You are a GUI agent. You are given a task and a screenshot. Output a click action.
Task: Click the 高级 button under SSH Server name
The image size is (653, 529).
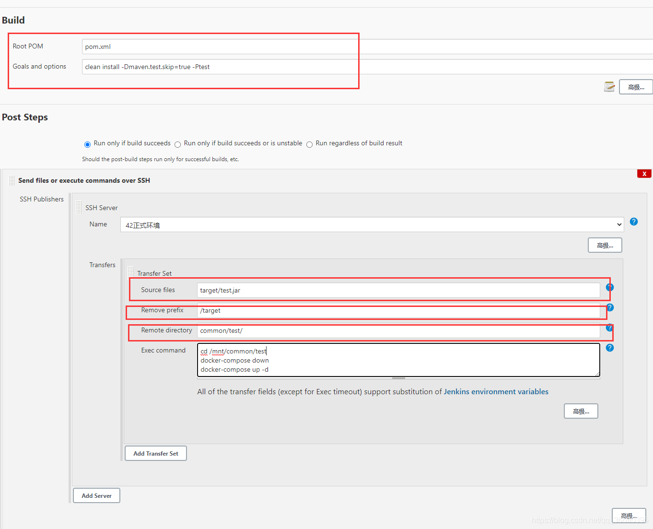(x=605, y=245)
